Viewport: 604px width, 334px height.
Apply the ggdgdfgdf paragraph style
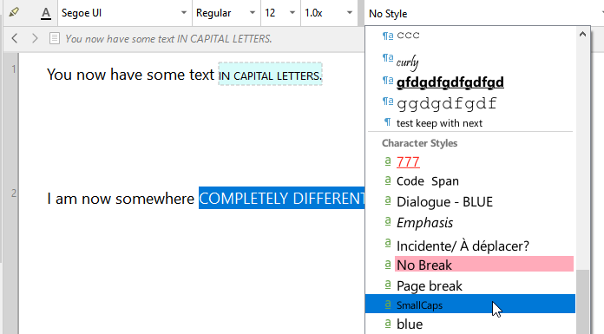click(470, 103)
